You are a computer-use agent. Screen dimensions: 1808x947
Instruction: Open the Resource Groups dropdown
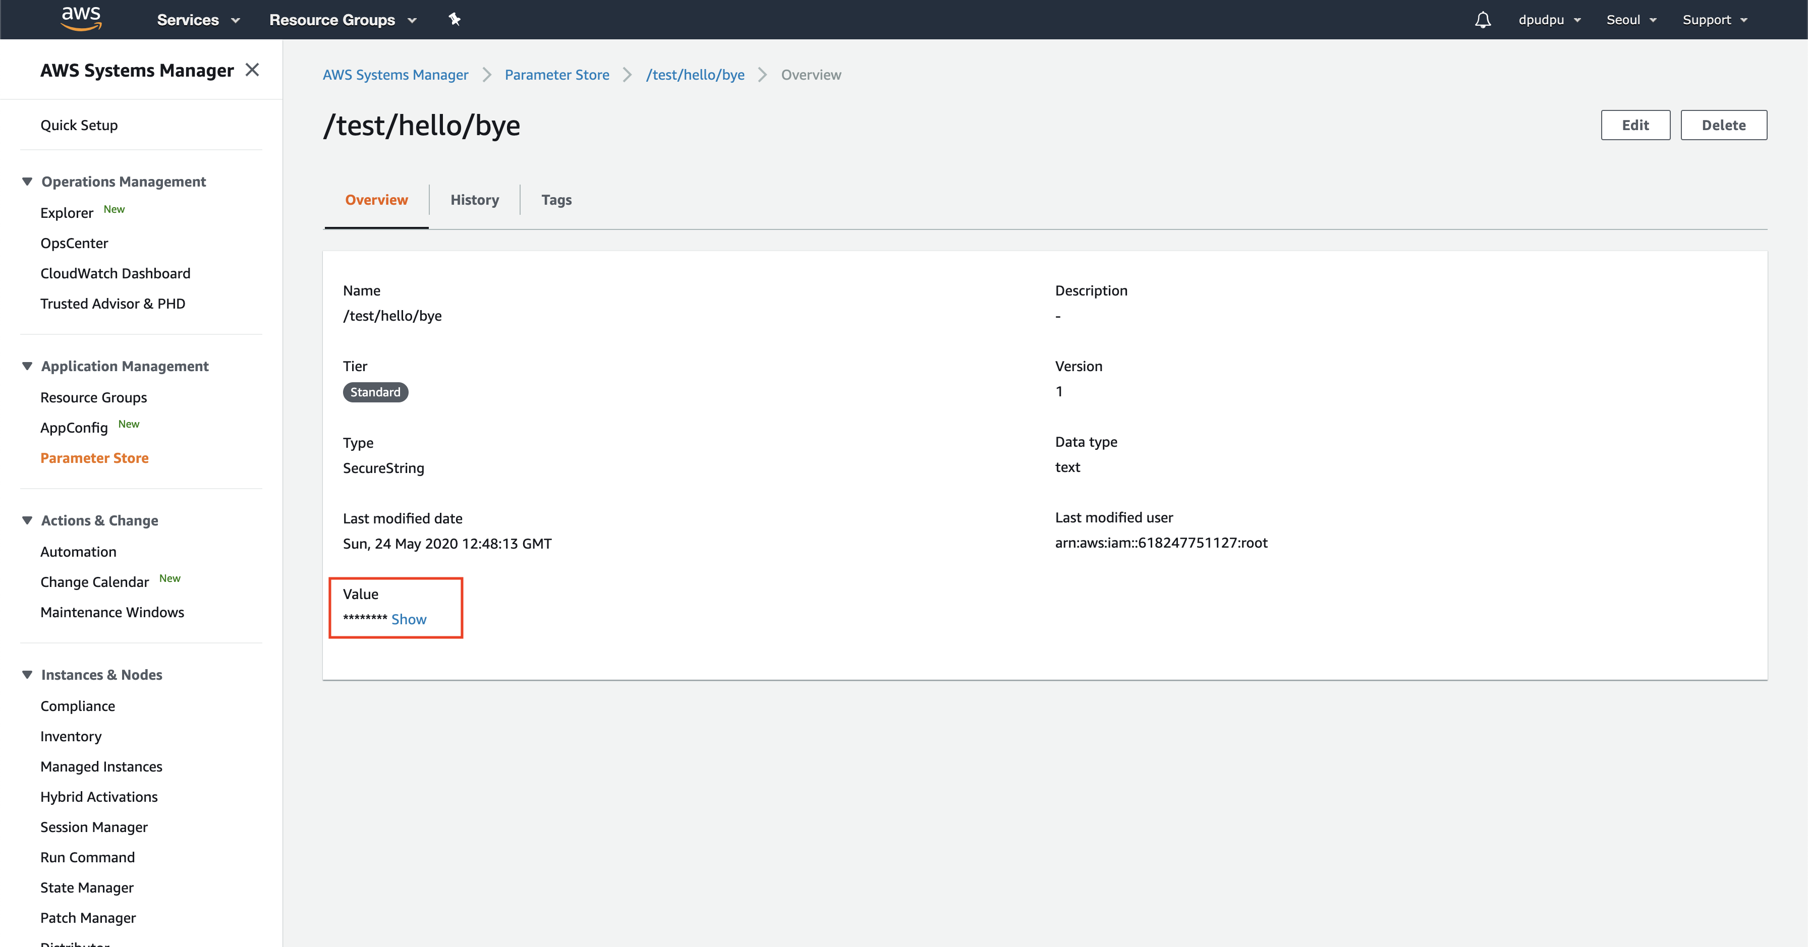click(x=343, y=20)
